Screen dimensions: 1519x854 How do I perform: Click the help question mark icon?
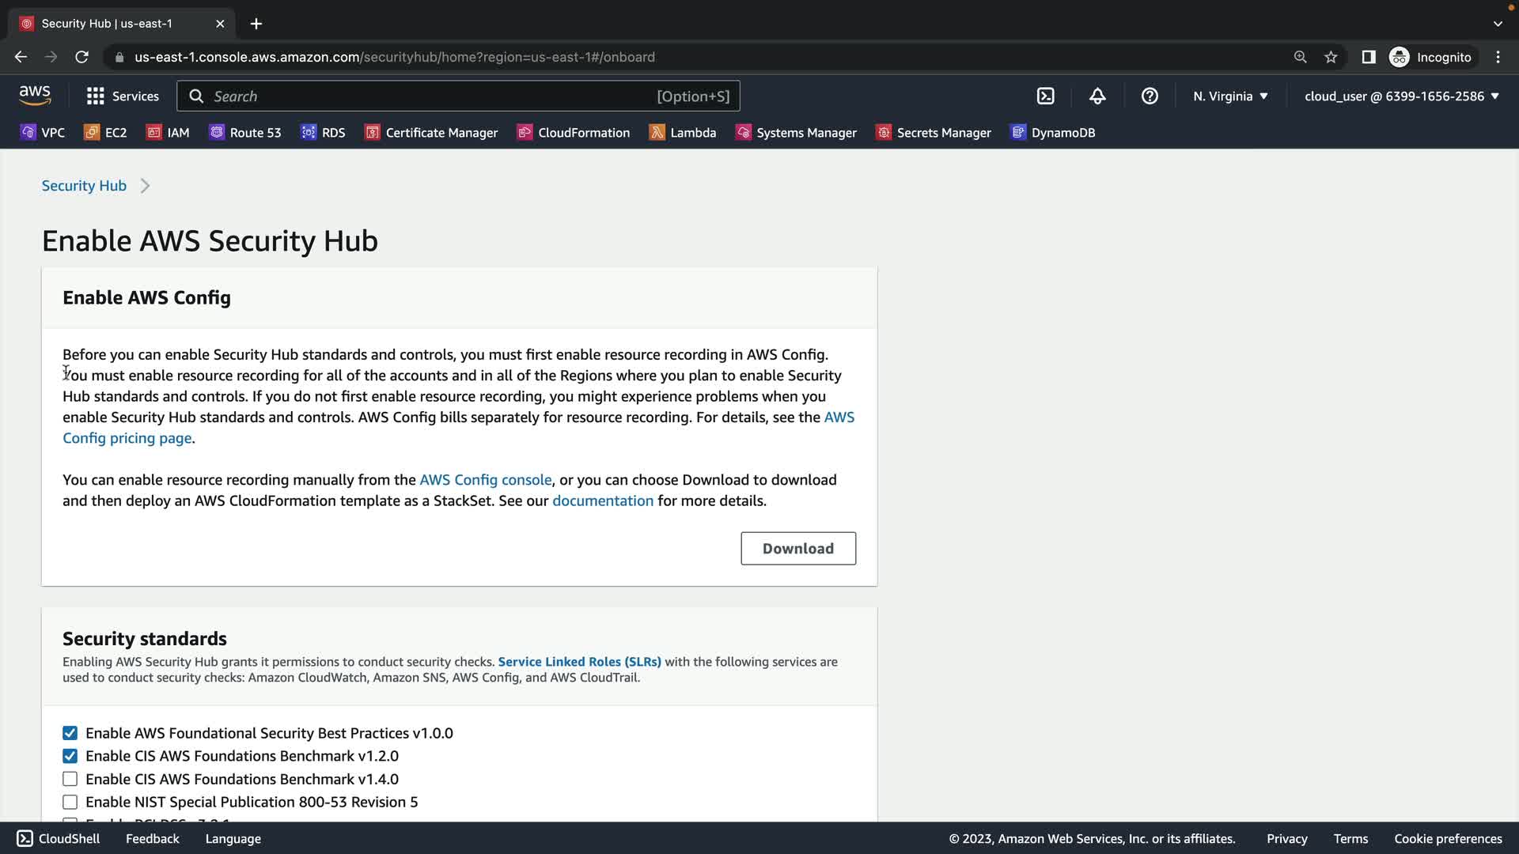[x=1150, y=96]
